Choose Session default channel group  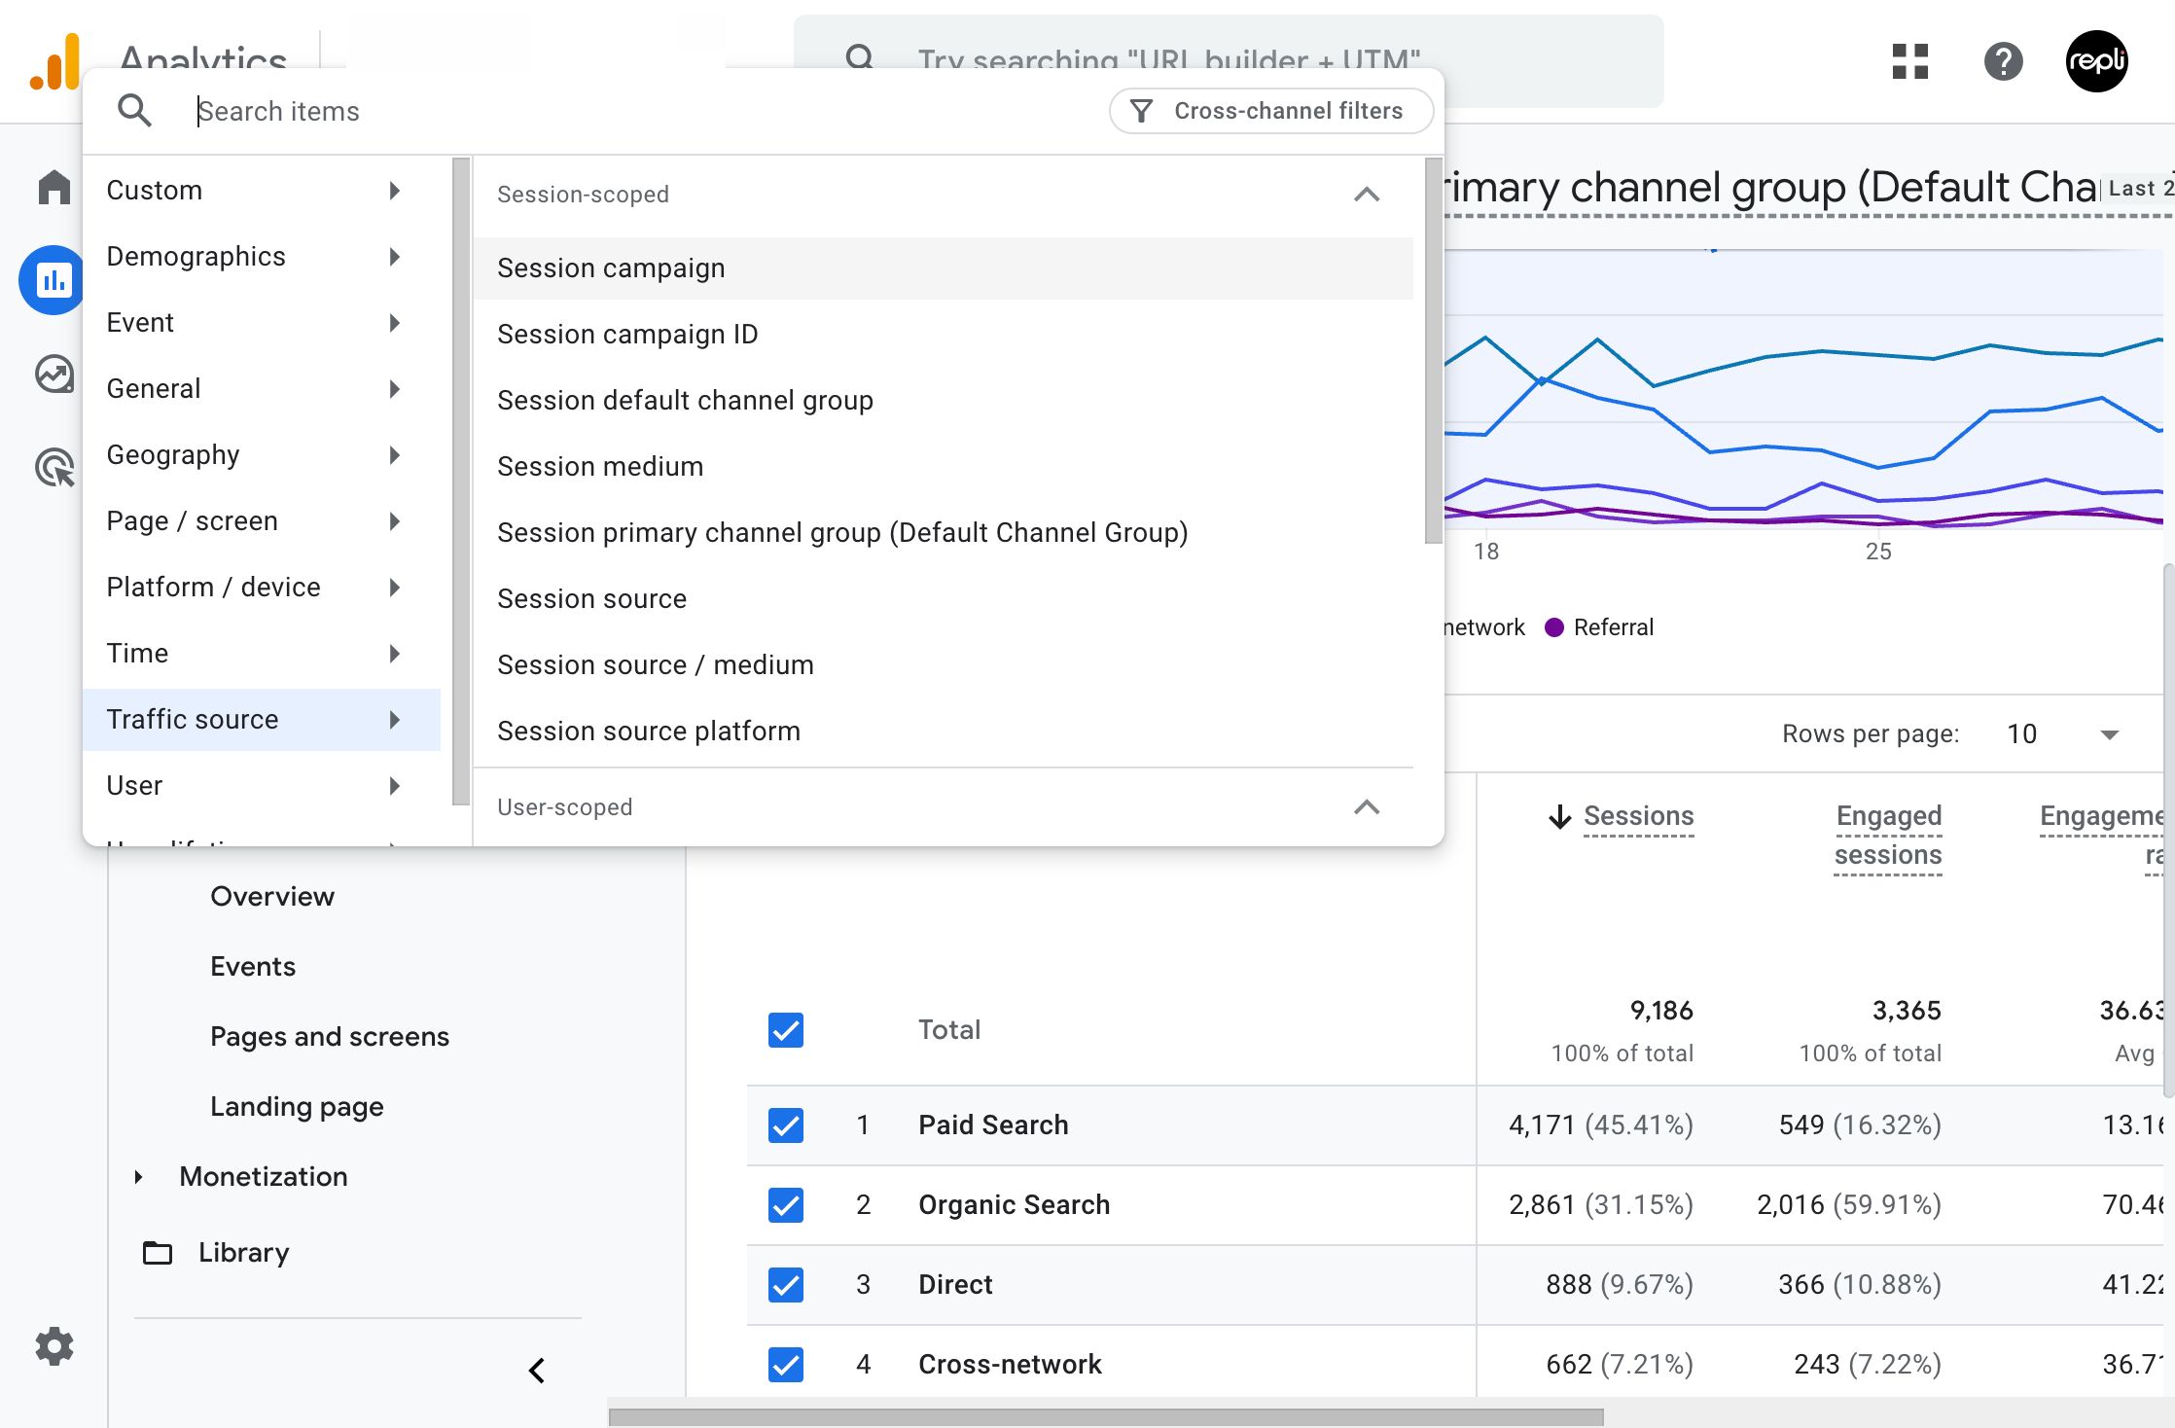(x=943, y=401)
